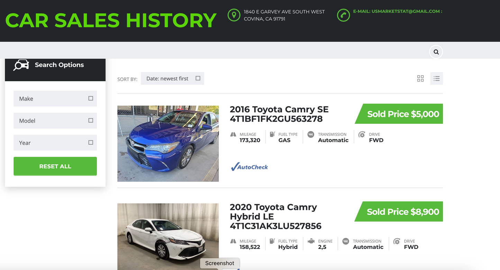Expand the Model dropdown filter
The height and width of the screenshot is (270, 500).
(55, 121)
